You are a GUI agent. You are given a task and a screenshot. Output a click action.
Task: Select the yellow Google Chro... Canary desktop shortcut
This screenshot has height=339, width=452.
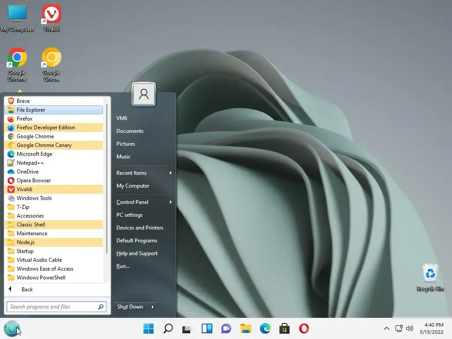coord(51,64)
